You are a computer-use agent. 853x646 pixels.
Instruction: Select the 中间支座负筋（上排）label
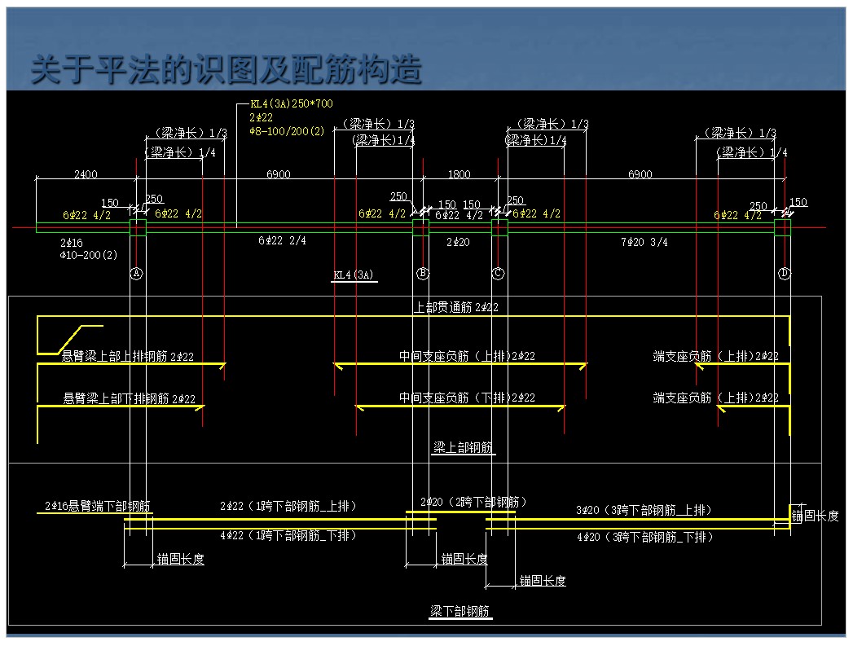click(467, 356)
